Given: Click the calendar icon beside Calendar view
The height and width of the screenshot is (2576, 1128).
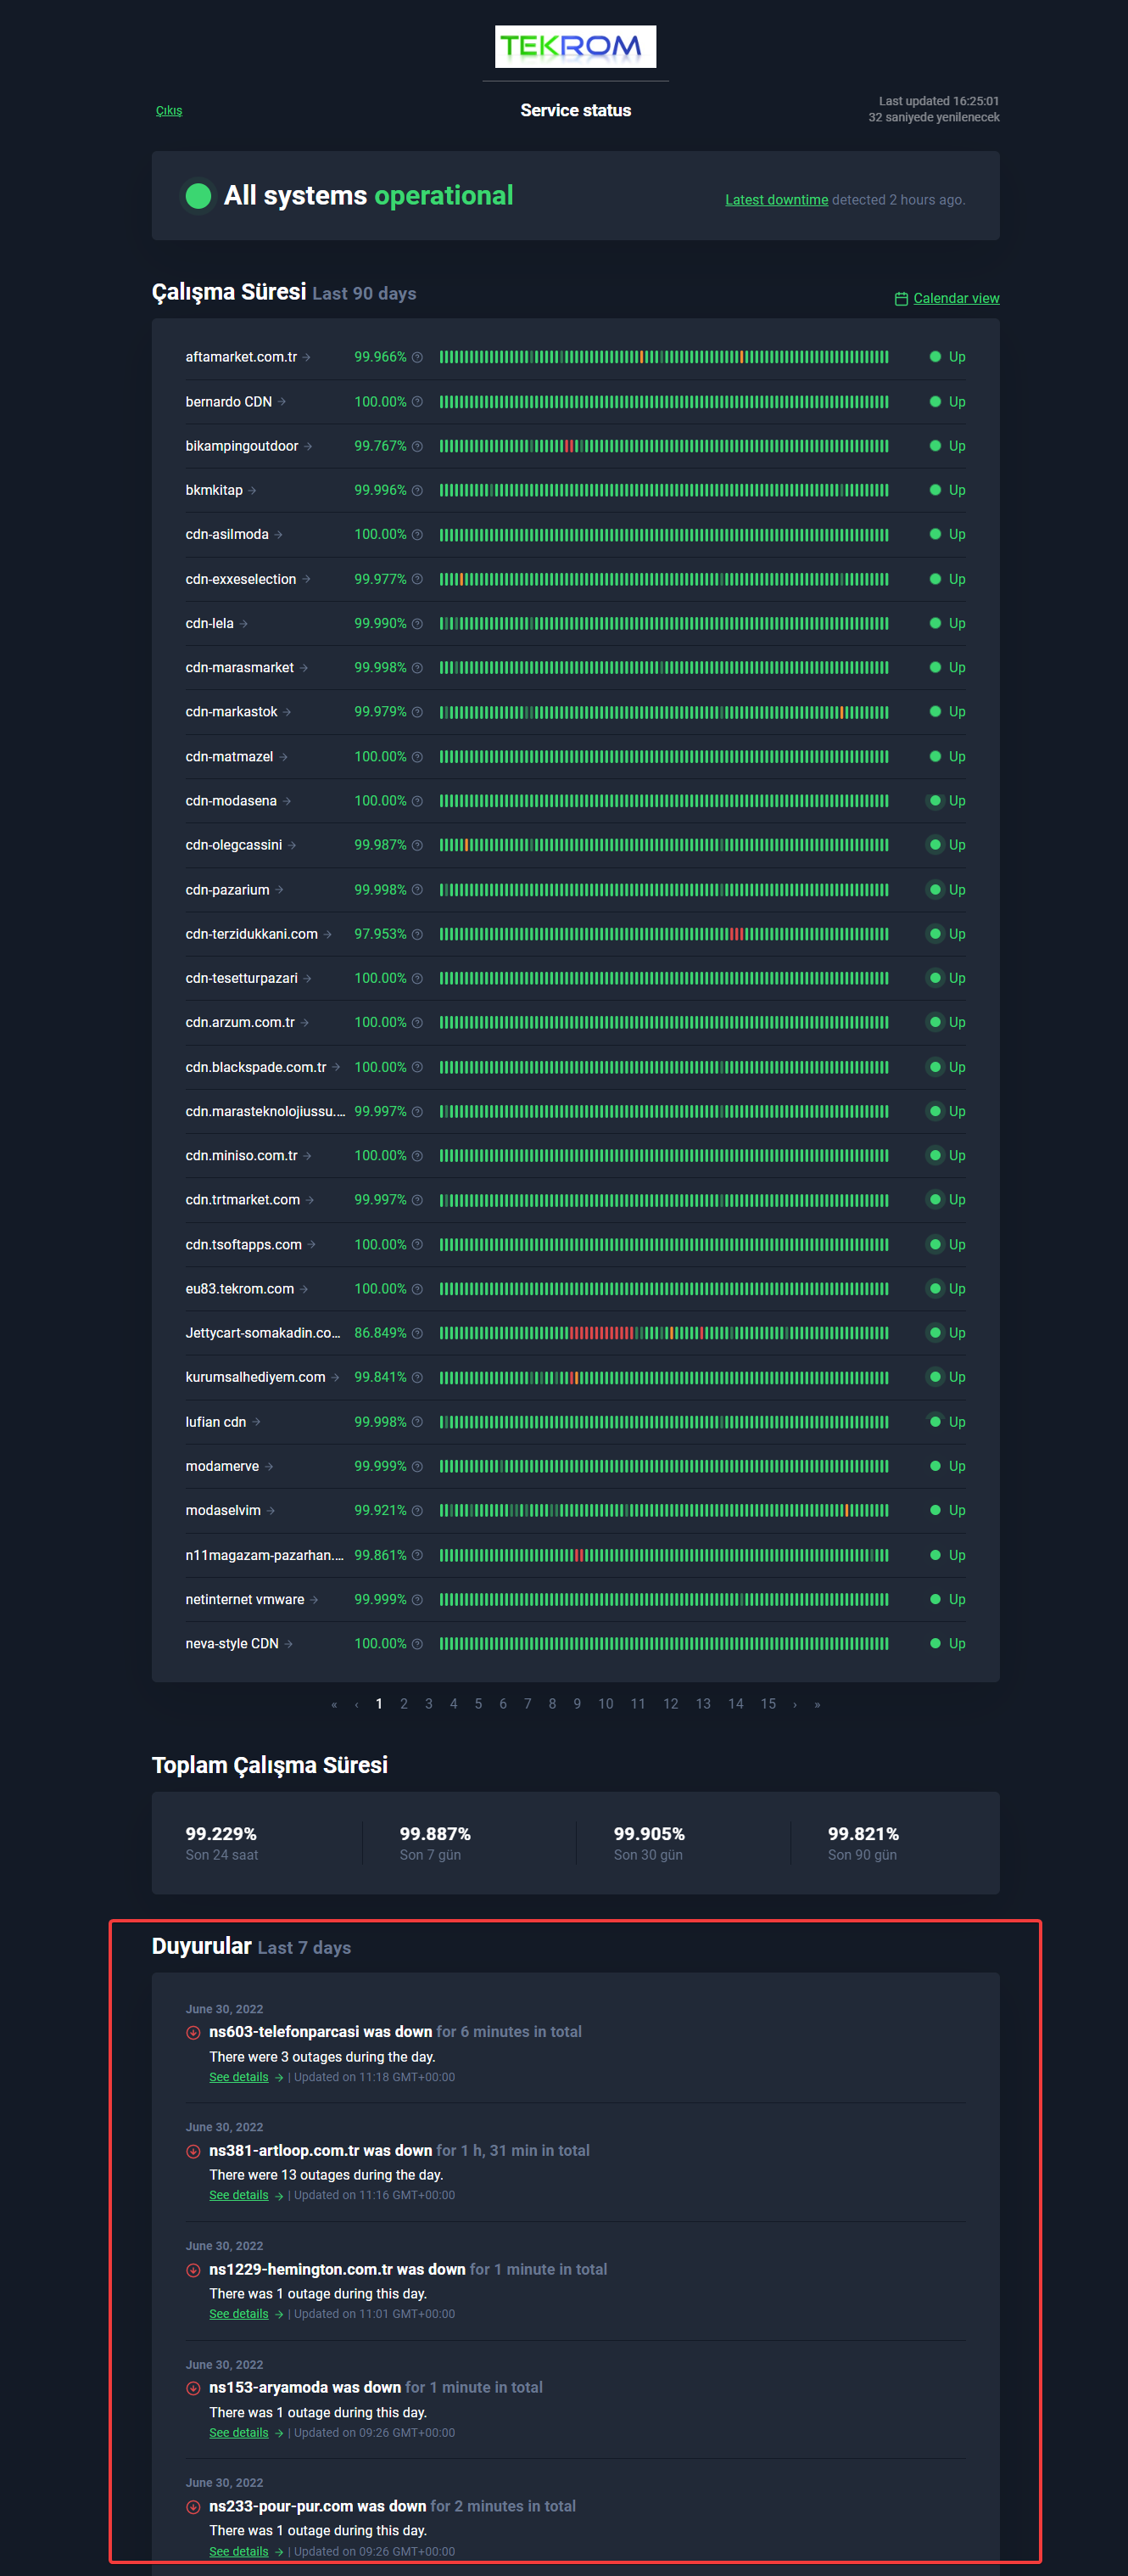Looking at the screenshot, I should (902, 298).
